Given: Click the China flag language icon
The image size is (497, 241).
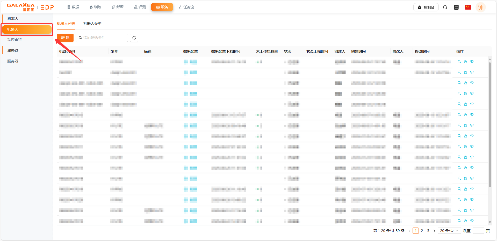Looking at the screenshot, I should tap(468, 7).
